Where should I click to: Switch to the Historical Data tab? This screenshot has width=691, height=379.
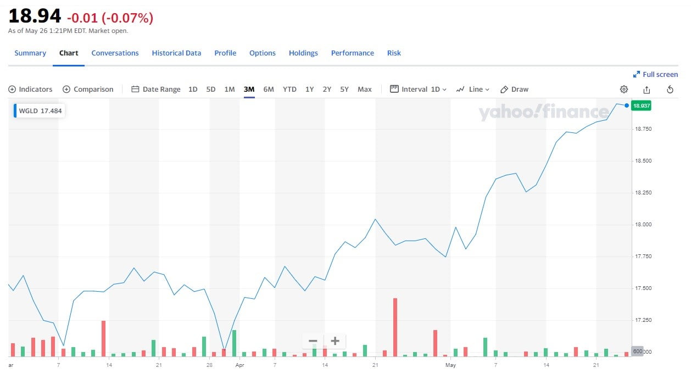(x=176, y=53)
